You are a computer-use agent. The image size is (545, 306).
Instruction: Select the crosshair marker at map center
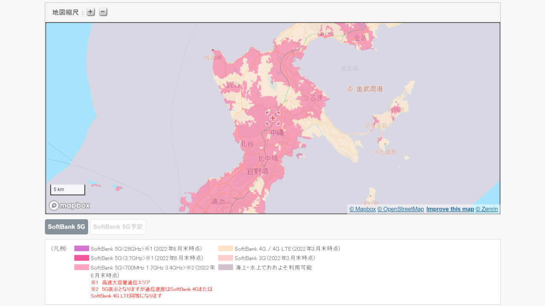point(272,118)
